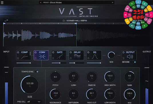Viewport: 153px width, 104px height.
Task: Click BOOMER HALL 90BPM impulse name
Action: tap(77, 21)
